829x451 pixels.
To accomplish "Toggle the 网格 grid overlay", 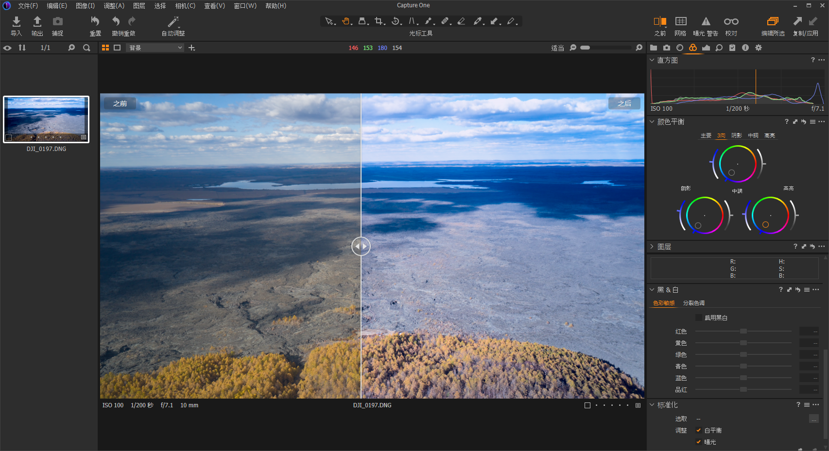I will 681,21.
